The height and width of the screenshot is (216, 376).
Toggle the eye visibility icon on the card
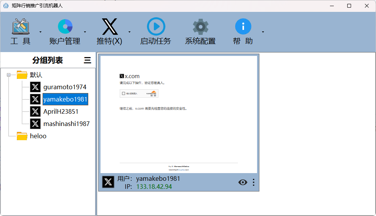click(x=242, y=182)
